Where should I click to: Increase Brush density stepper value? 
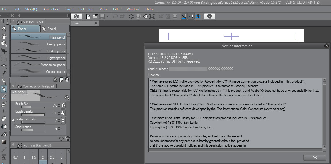59,112
